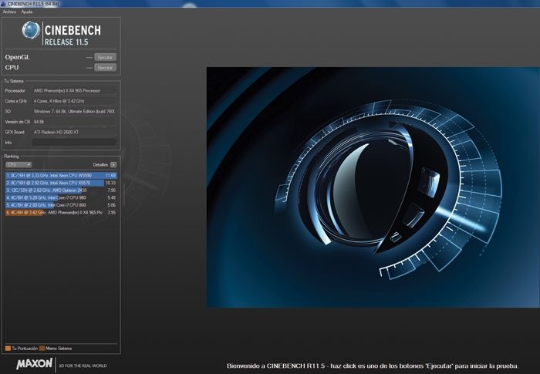Click the render preview image
The image size is (540, 374).
[x=373, y=187]
